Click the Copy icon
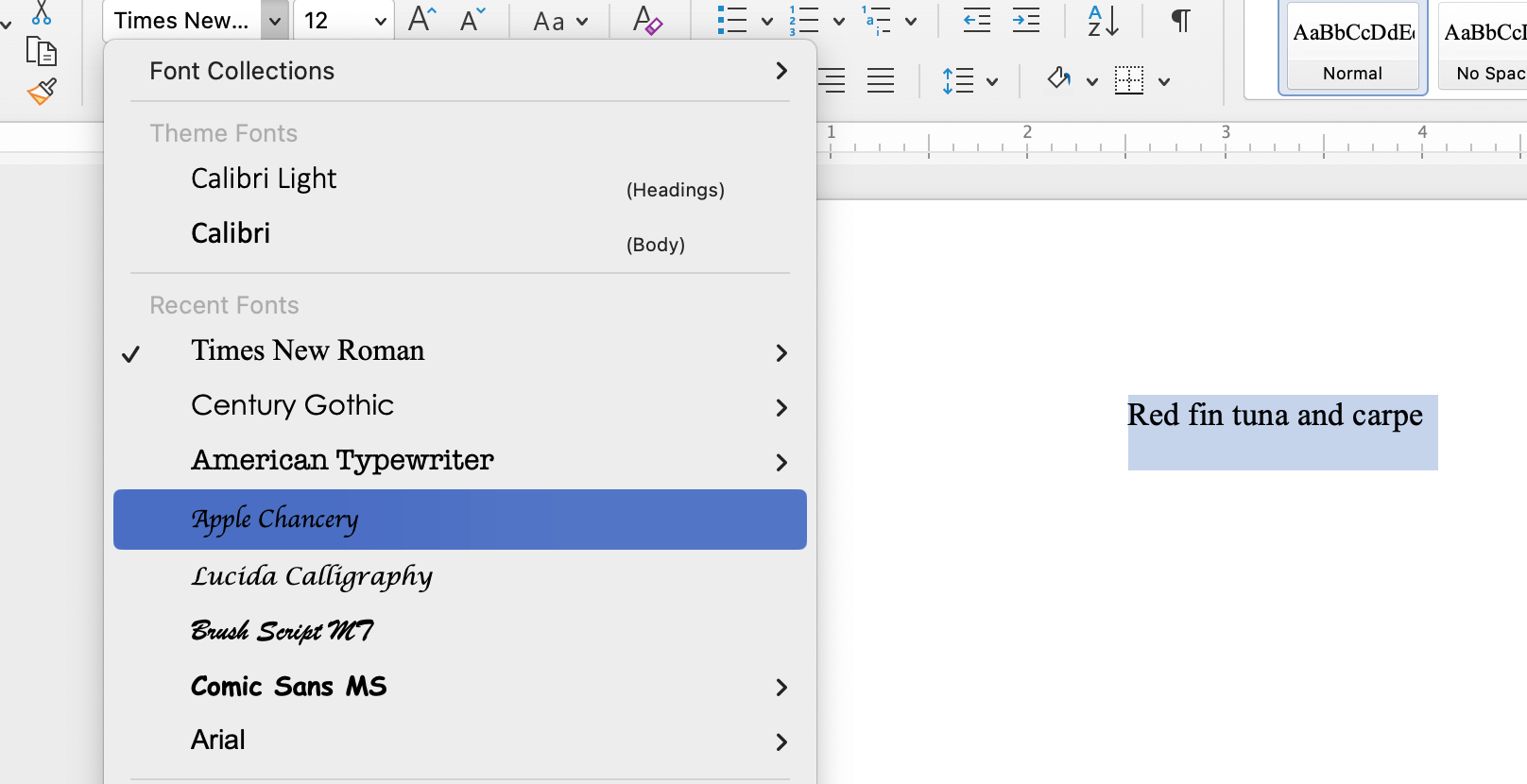The height and width of the screenshot is (784, 1527). point(41,51)
